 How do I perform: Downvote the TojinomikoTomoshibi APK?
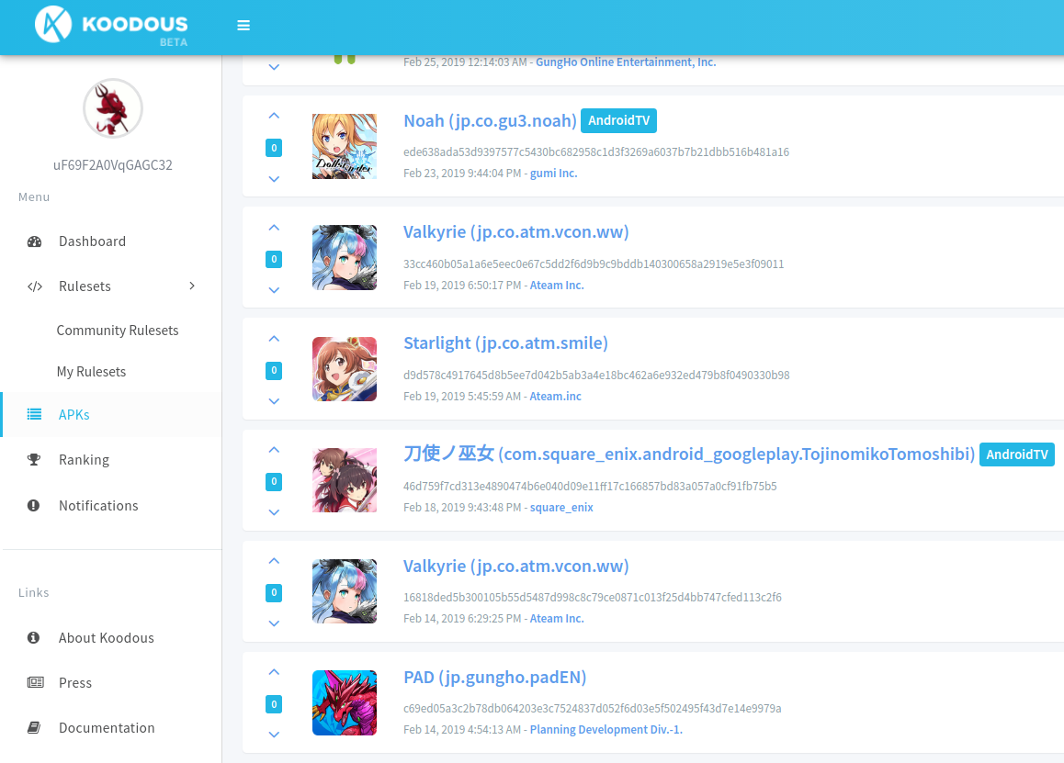coord(274,512)
